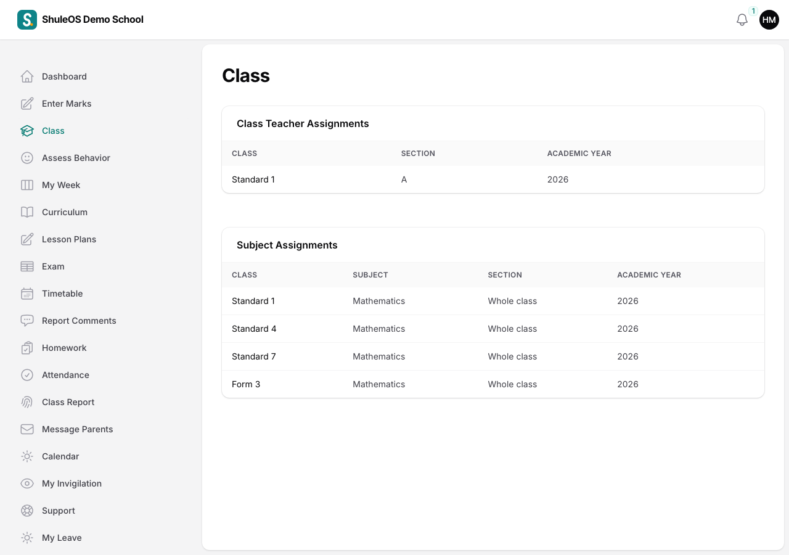Open My Leave from the sidebar
Image resolution: width=789 pixels, height=555 pixels.
62,538
